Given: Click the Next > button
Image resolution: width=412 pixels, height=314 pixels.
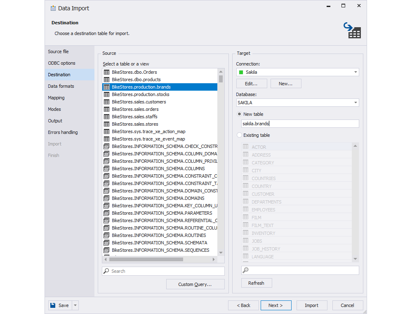Looking at the screenshot, I should point(276,305).
